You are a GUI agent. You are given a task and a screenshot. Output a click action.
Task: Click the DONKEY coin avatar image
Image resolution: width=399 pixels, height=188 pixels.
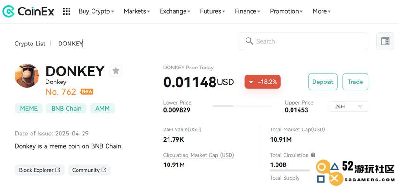pyautogui.click(x=27, y=75)
